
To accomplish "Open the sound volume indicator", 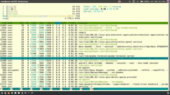I will 152,2.
